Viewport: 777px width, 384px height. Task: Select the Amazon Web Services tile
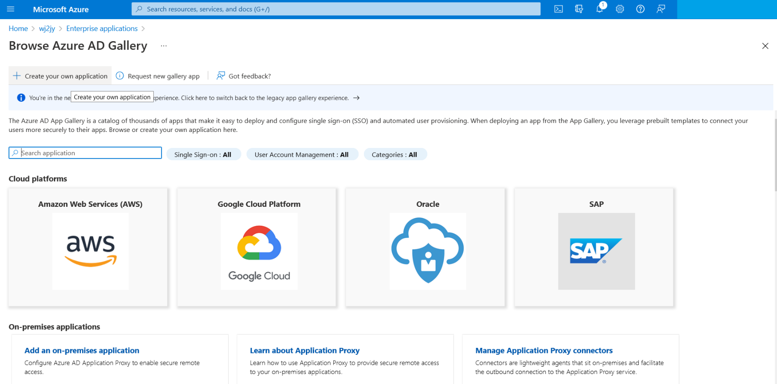pyautogui.click(x=90, y=247)
